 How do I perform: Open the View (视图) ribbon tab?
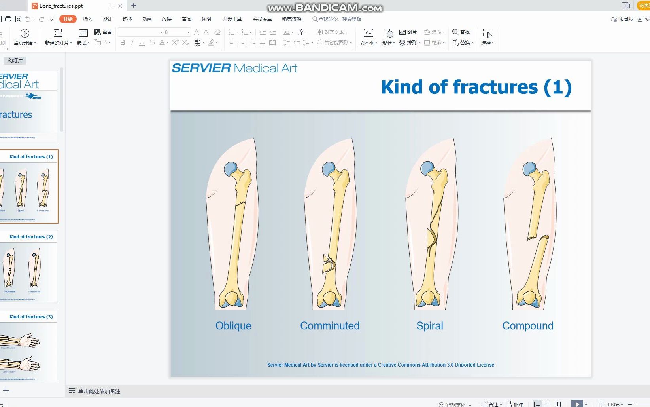pyautogui.click(x=206, y=19)
